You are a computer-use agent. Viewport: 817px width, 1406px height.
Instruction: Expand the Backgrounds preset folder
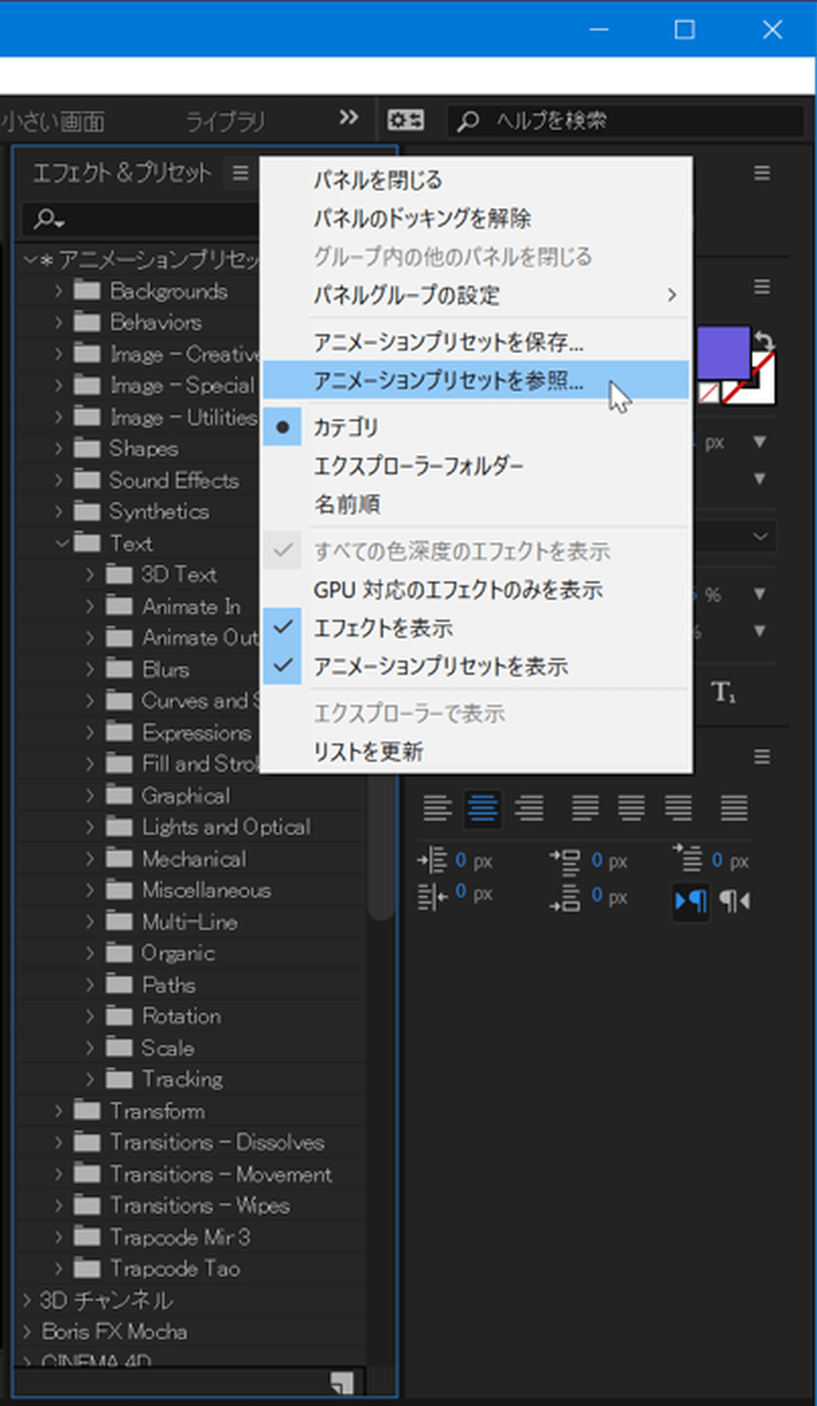click(x=57, y=290)
